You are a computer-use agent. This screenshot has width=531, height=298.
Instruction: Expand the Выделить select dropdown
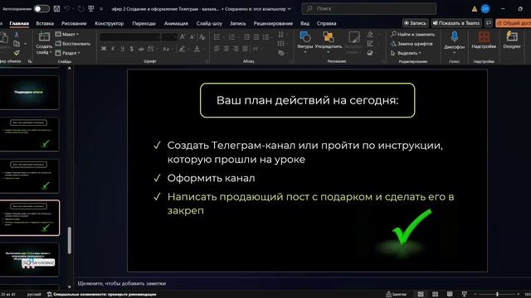406,53
